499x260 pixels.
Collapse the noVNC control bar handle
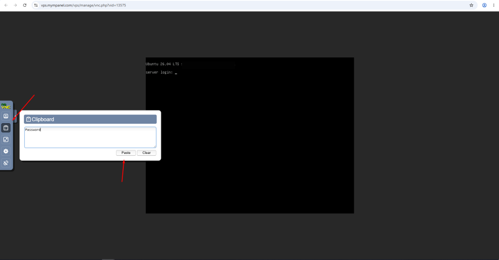pyautogui.click(x=15, y=116)
